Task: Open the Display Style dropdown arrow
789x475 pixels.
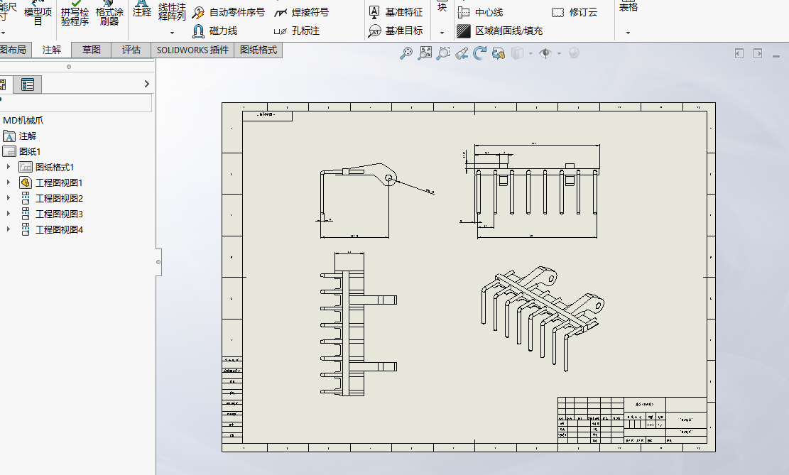Action: pos(530,53)
